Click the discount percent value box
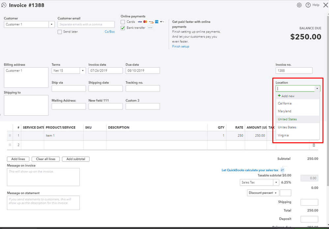Screen dimensions: 329x229 point(285,193)
